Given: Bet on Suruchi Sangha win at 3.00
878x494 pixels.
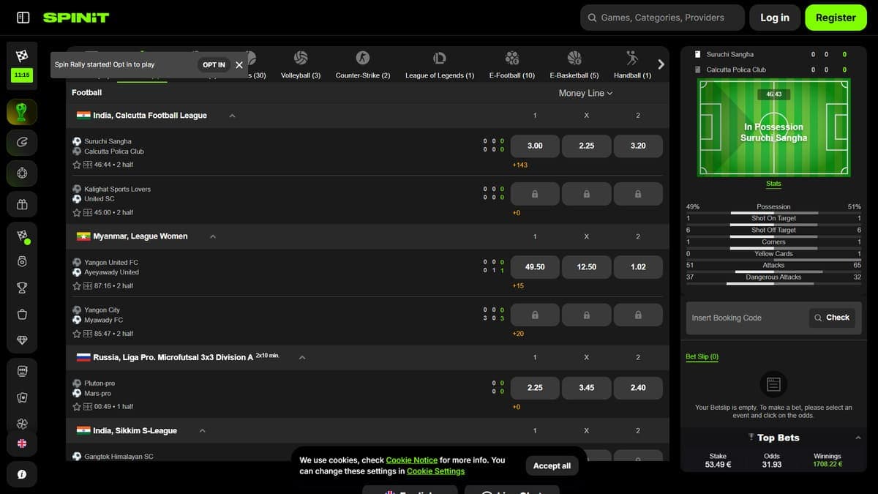Looking at the screenshot, I should click(x=535, y=146).
